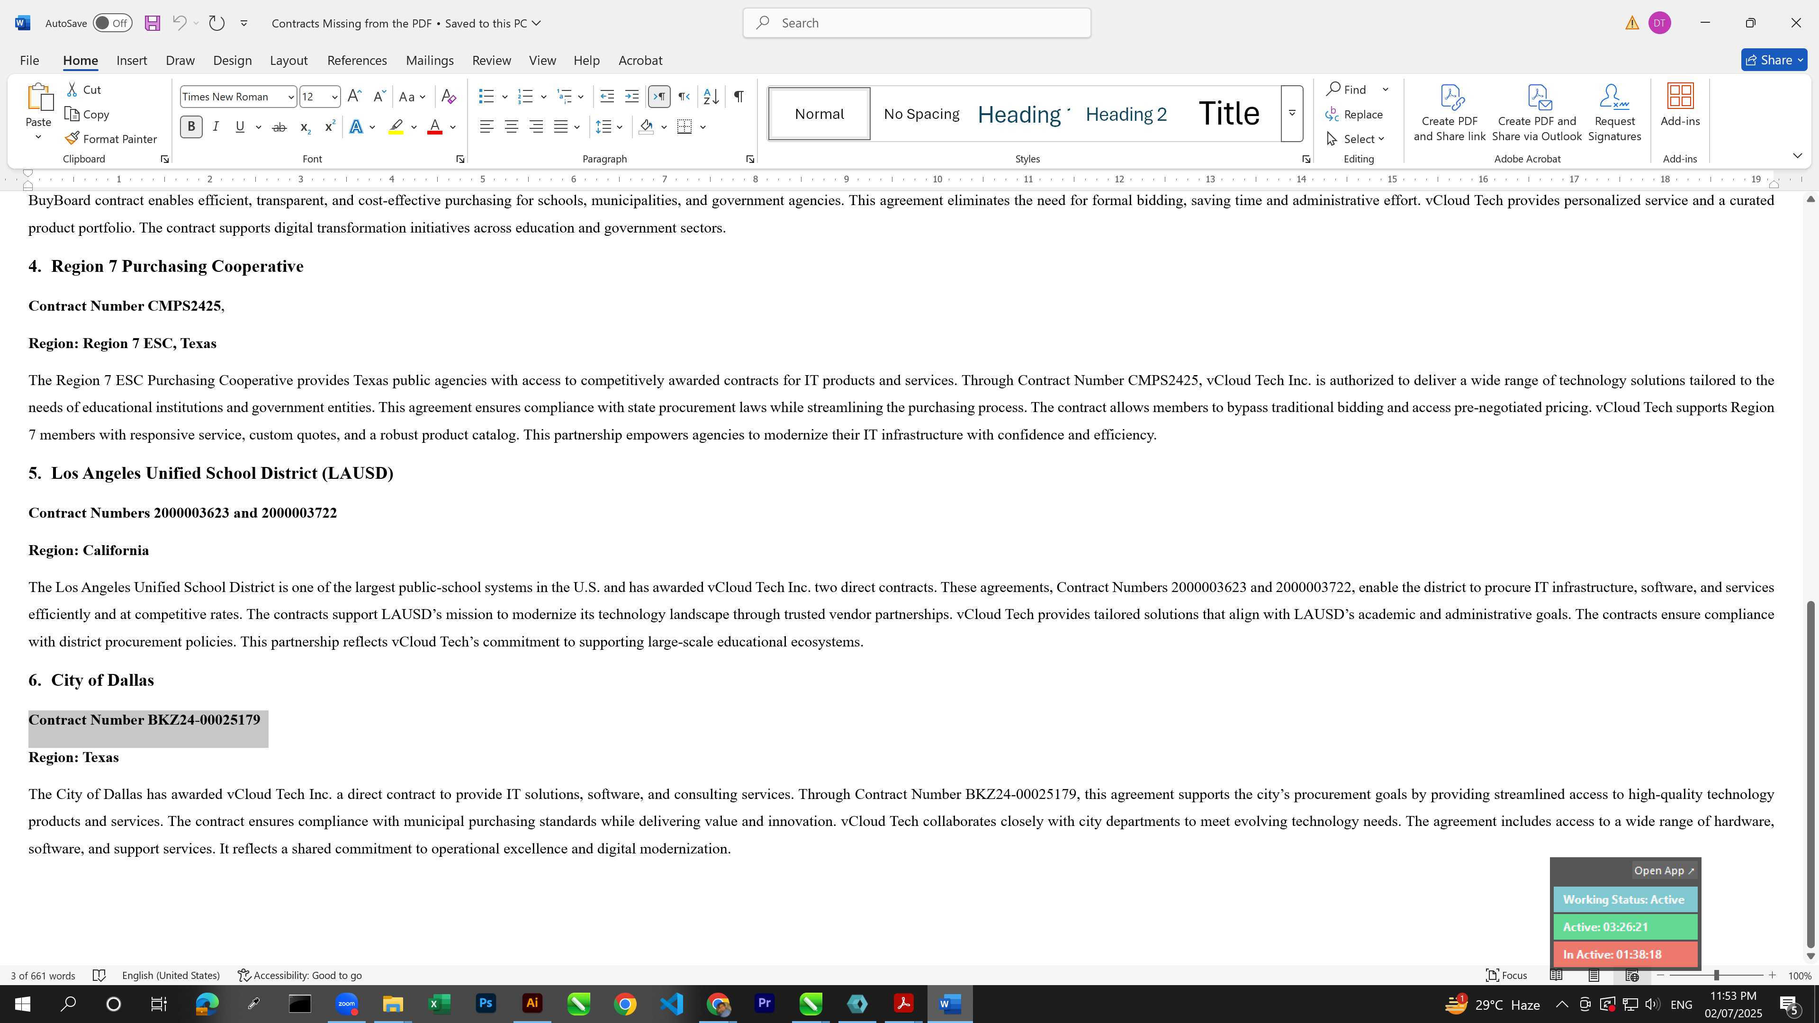
Task: Click the Sort A to Z icon
Action: click(x=711, y=96)
